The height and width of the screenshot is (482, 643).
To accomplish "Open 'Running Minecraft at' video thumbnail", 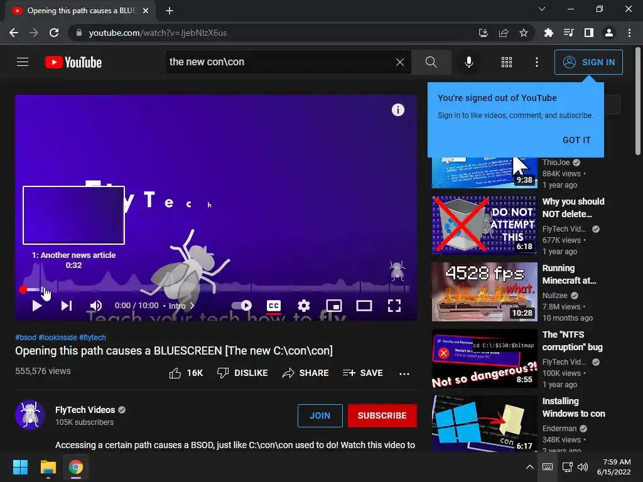I will 484,292.
